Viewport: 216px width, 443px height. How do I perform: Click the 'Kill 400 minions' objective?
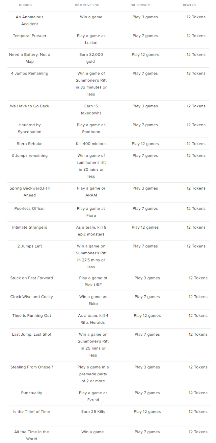point(91,144)
